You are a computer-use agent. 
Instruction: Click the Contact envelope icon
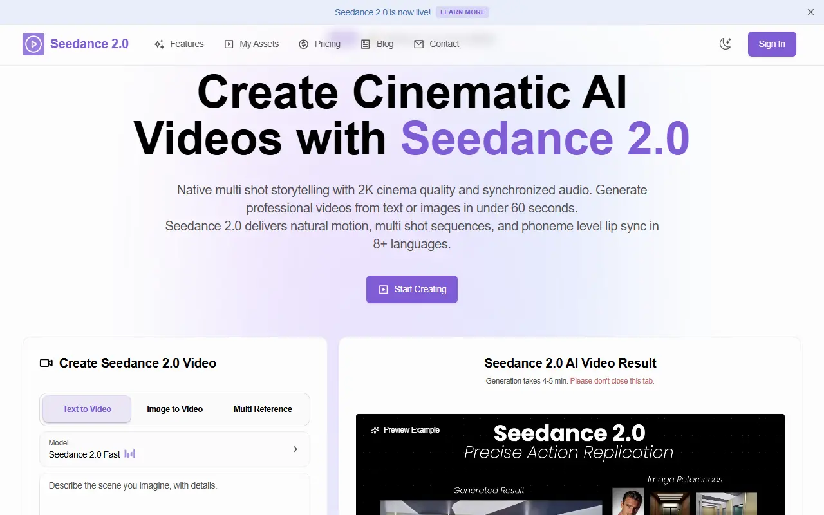coord(419,44)
